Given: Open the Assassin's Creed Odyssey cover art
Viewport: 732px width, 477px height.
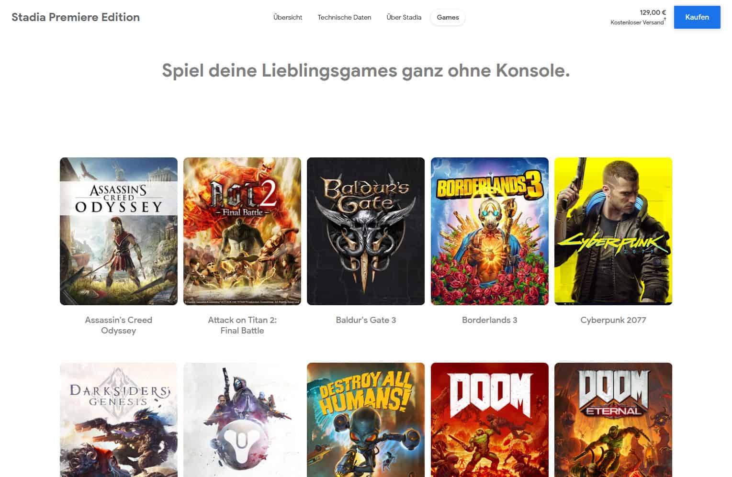Looking at the screenshot, I should (x=119, y=231).
